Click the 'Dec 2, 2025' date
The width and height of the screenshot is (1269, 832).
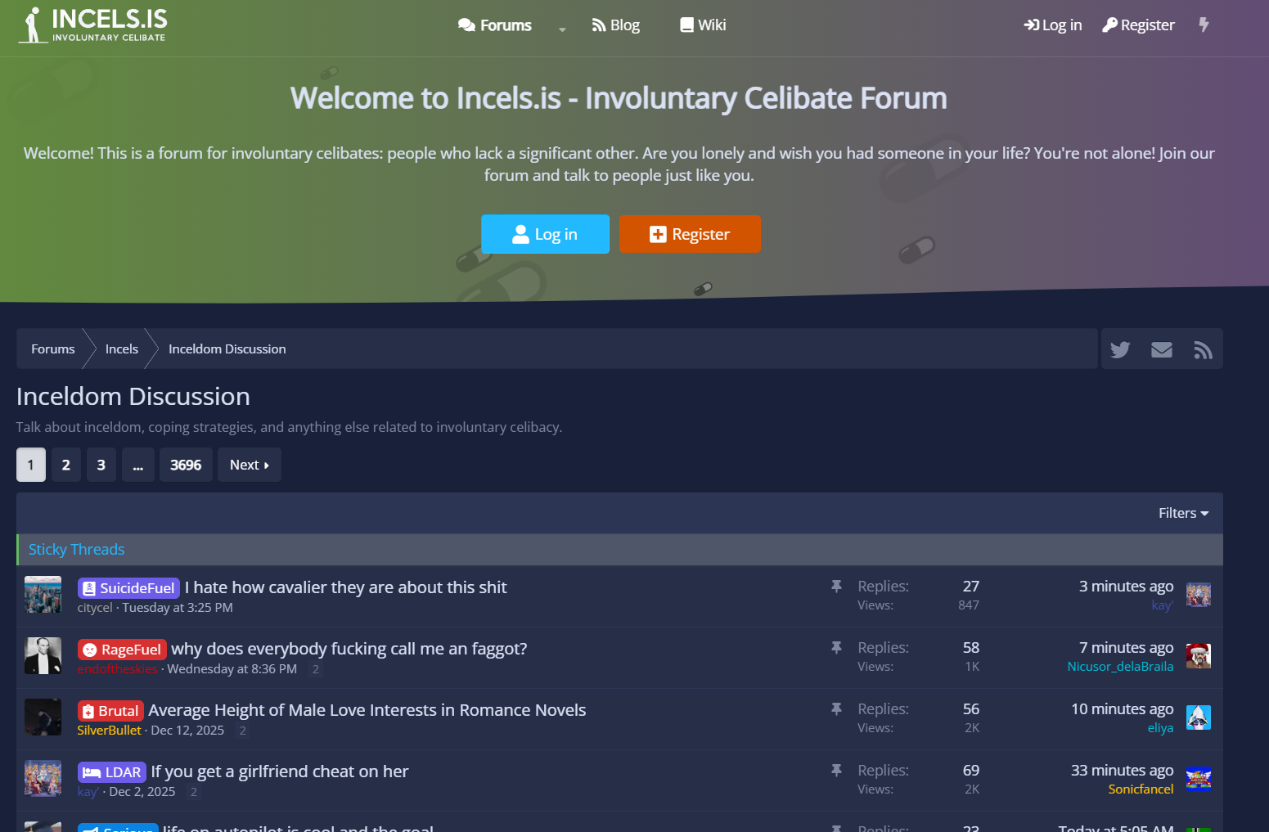[x=142, y=792]
